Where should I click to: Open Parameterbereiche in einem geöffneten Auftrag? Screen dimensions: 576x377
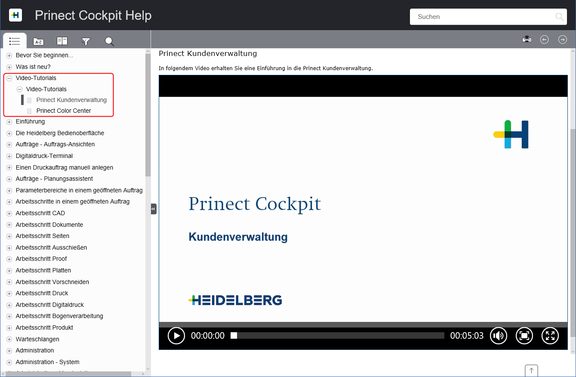point(79,190)
